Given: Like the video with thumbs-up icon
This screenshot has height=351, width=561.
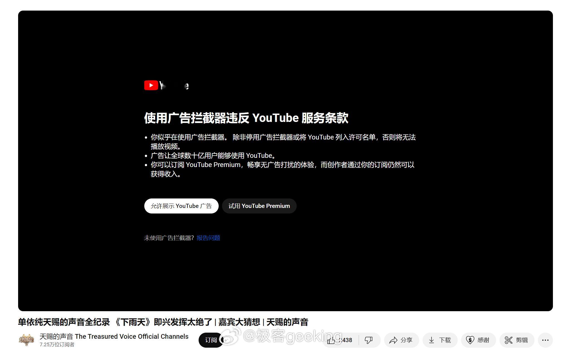Looking at the screenshot, I should pyautogui.click(x=341, y=340).
